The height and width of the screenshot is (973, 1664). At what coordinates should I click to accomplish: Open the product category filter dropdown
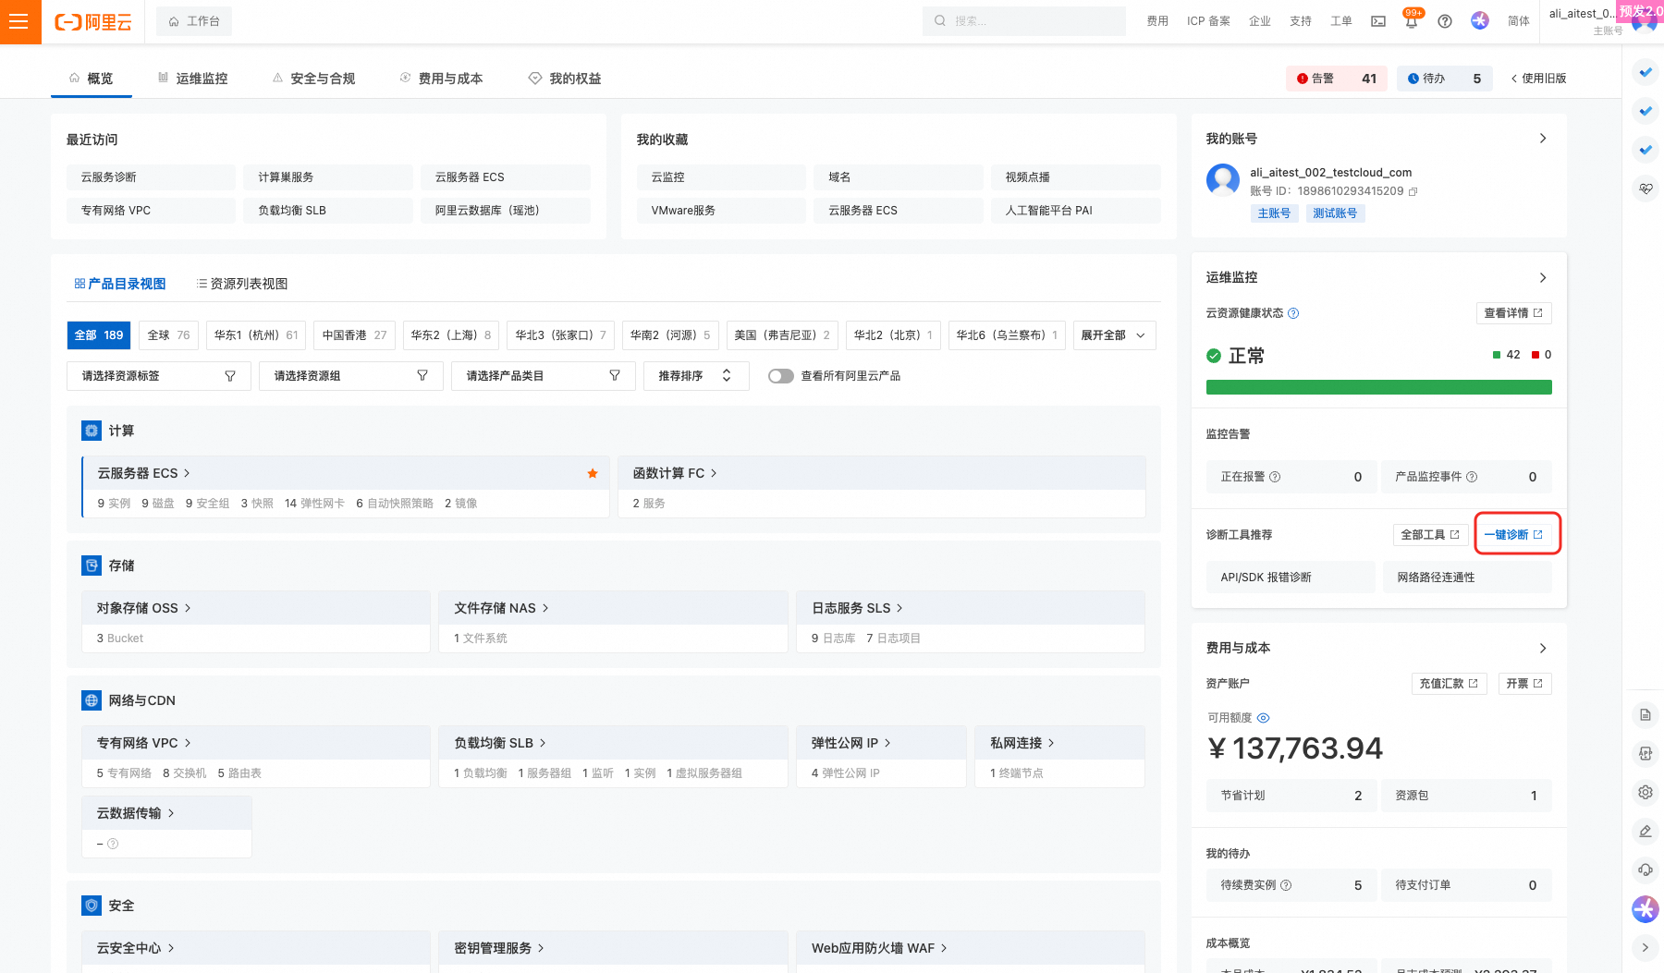click(x=544, y=376)
